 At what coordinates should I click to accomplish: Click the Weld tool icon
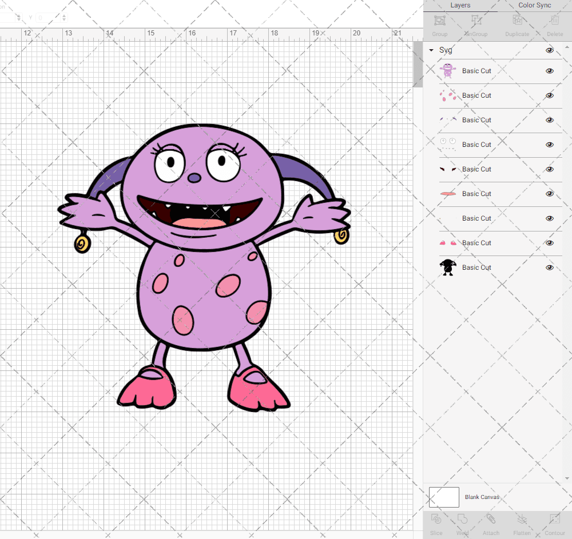coord(462,519)
